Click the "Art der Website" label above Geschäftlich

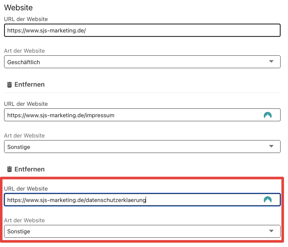(x=24, y=51)
